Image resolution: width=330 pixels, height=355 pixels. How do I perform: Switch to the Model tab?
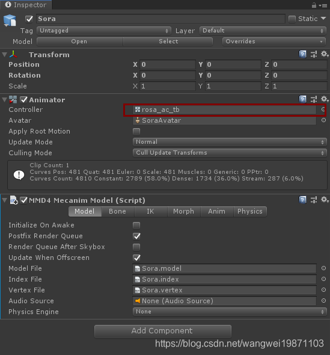point(85,211)
